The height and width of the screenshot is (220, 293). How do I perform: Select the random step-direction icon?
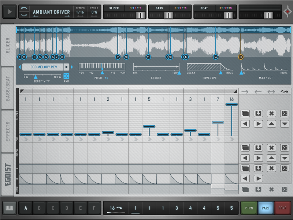pos(284,92)
